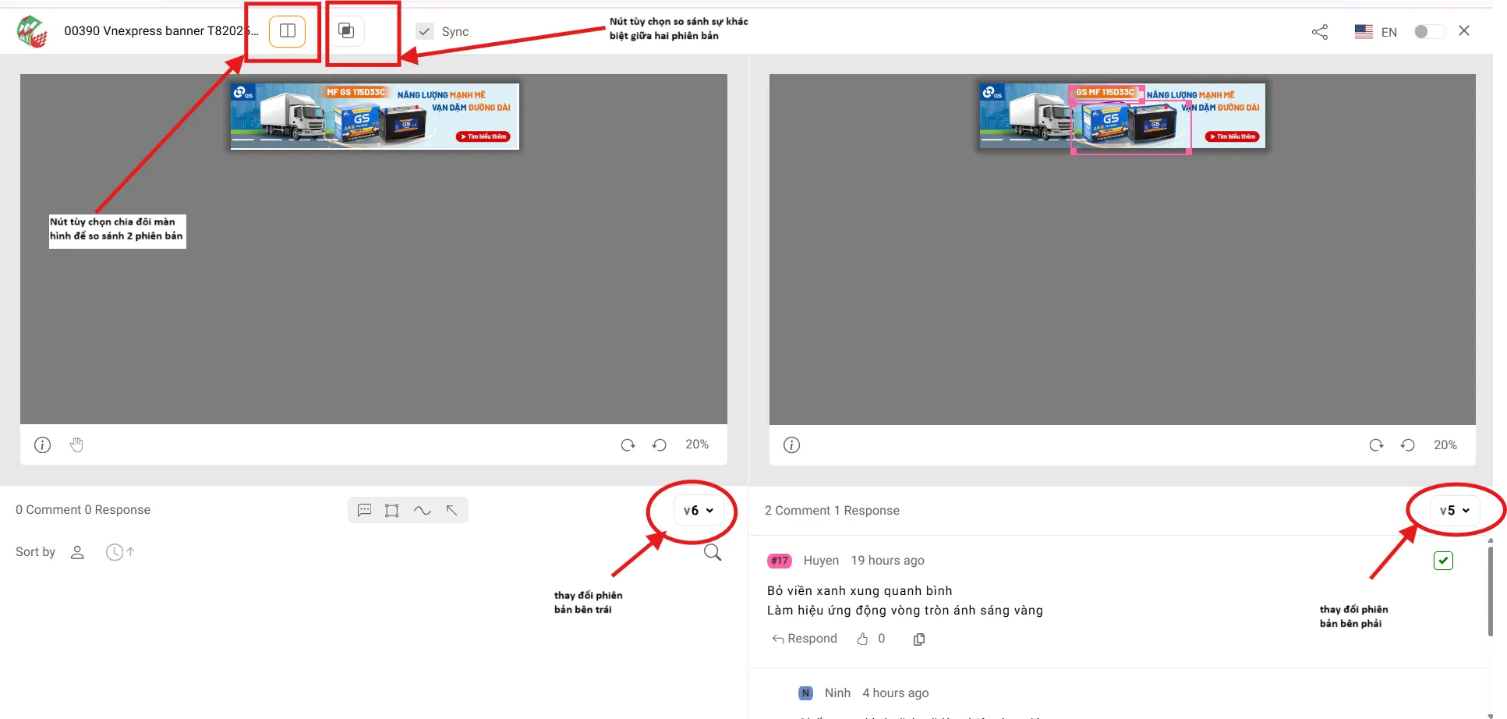1507x719 pixels.
Task: Select the freehand curve annotation tool
Action: [423, 510]
